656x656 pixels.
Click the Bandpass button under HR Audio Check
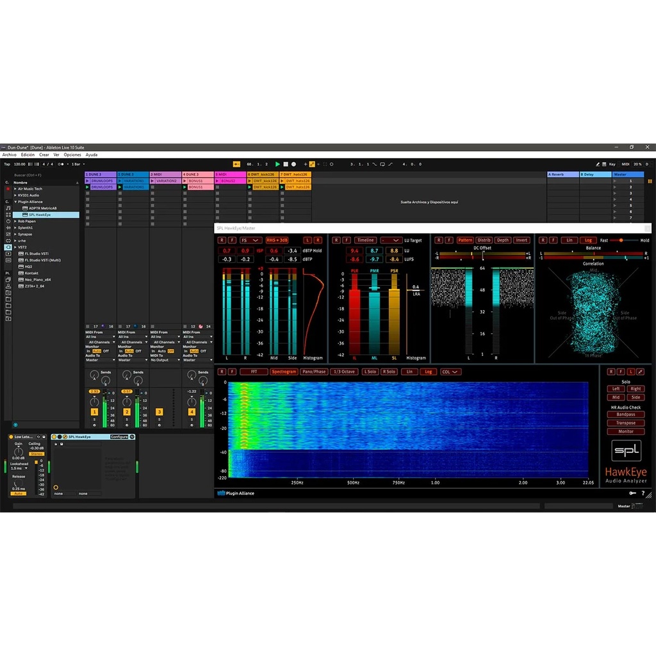coord(625,414)
